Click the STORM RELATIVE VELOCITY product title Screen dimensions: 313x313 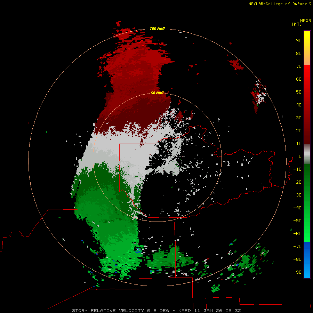pyautogui.click(x=108, y=311)
